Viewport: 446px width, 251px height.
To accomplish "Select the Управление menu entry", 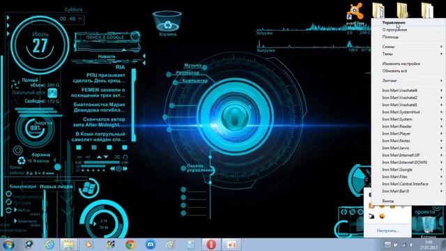I will click(x=408, y=22).
